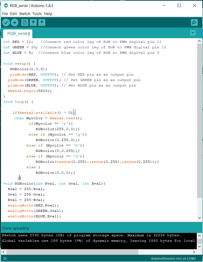Open the Edit menu
This screenshot has height=262, width=203.
coord(13,14)
